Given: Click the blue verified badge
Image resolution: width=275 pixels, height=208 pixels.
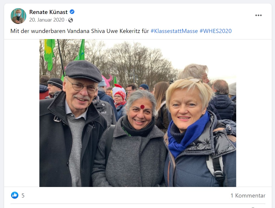Looking at the screenshot, I should tap(72, 12).
